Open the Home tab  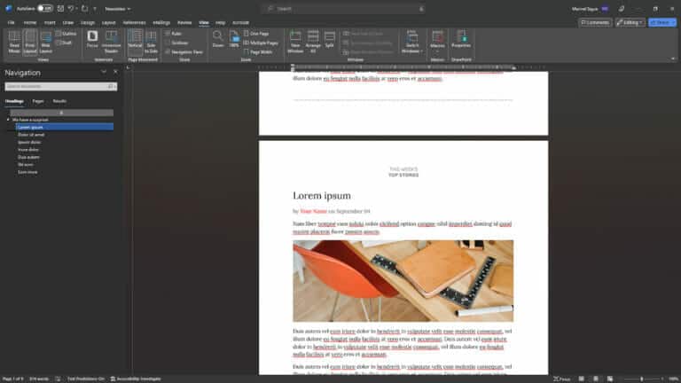coord(30,22)
